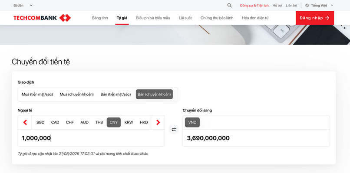Choose SGD currency
350x173 pixels.
40,122
